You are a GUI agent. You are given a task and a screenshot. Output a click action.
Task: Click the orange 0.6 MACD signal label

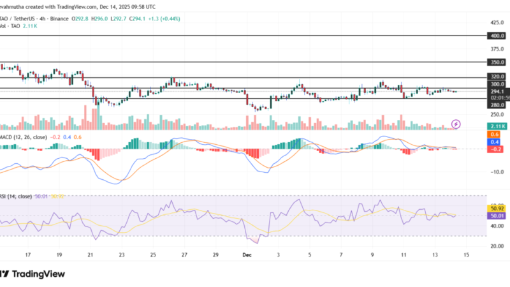[x=493, y=135]
